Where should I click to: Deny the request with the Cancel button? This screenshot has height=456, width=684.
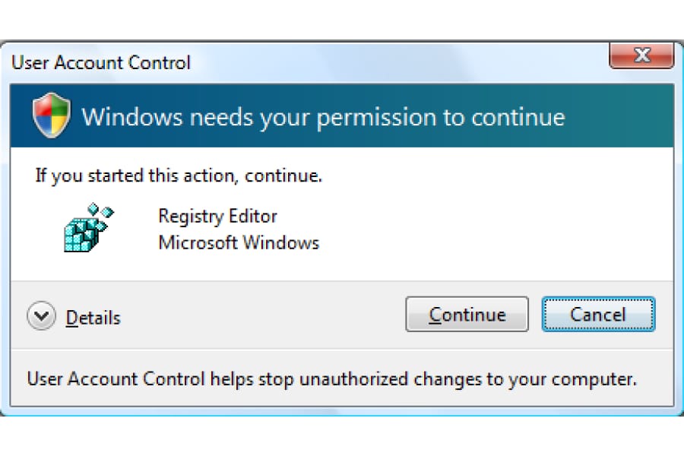tap(598, 314)
